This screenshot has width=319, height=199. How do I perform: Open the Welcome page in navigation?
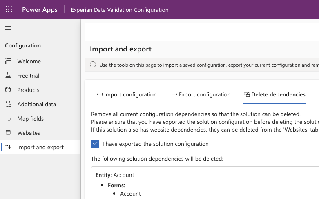pos(29,61)
